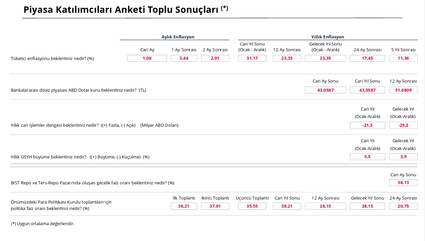Click the 2 Ay Sonrası inflation box
This screenshot has height=241, width=425.
pyautogui.click(x=215, y=58)
